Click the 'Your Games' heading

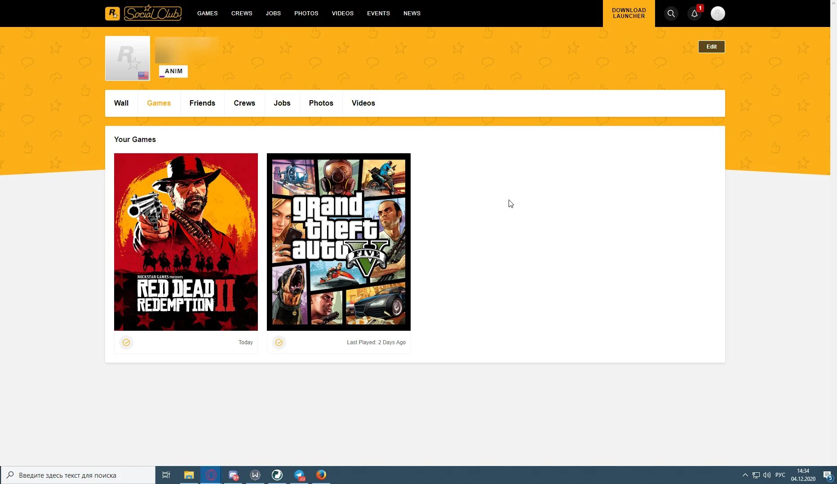135,140
